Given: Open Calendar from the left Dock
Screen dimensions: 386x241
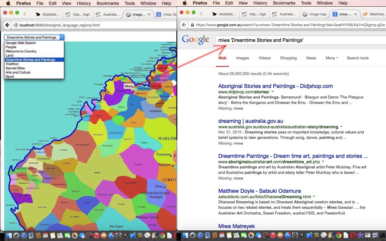Looking at the screenshot, I should (45, 236).
